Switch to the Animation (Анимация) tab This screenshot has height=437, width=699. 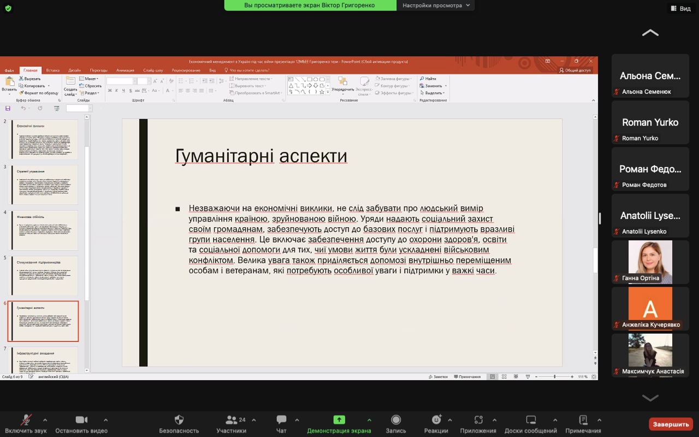tap(125, 70)
